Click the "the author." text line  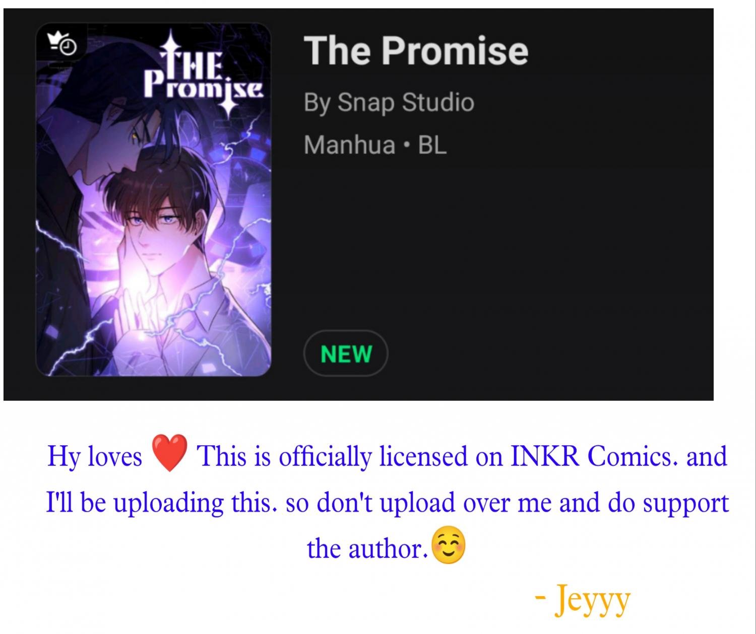point(367,548)
